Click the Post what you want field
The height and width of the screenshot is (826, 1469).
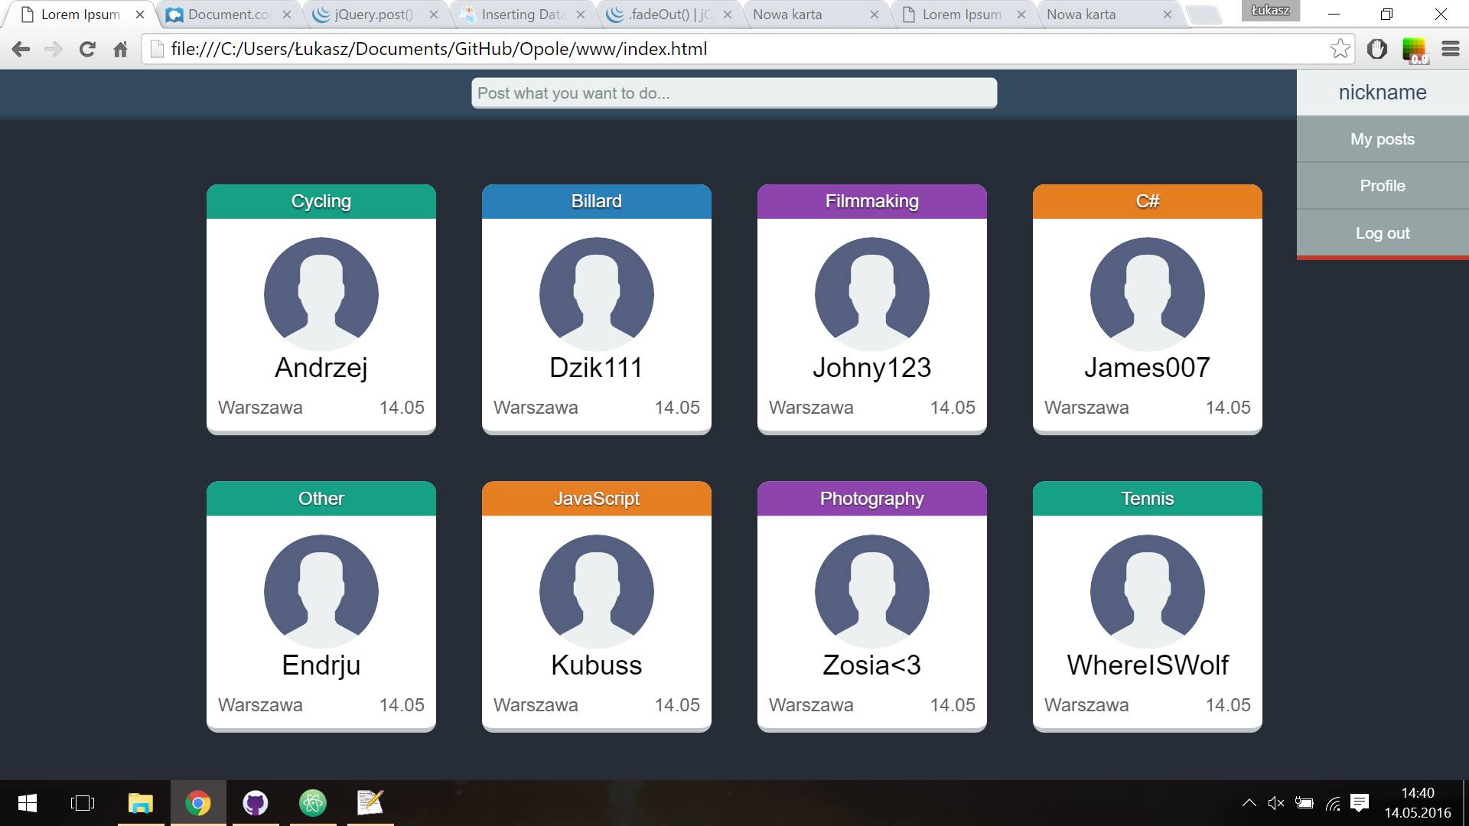click(x=734, y=93)
